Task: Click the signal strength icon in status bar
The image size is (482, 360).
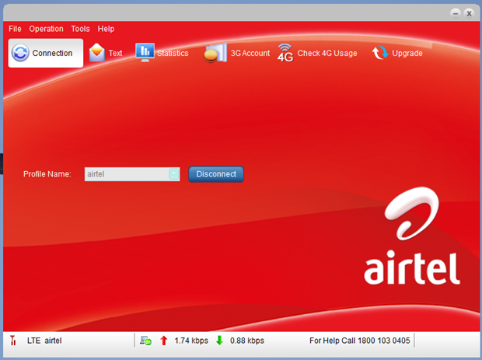Action: click(12, 341)
